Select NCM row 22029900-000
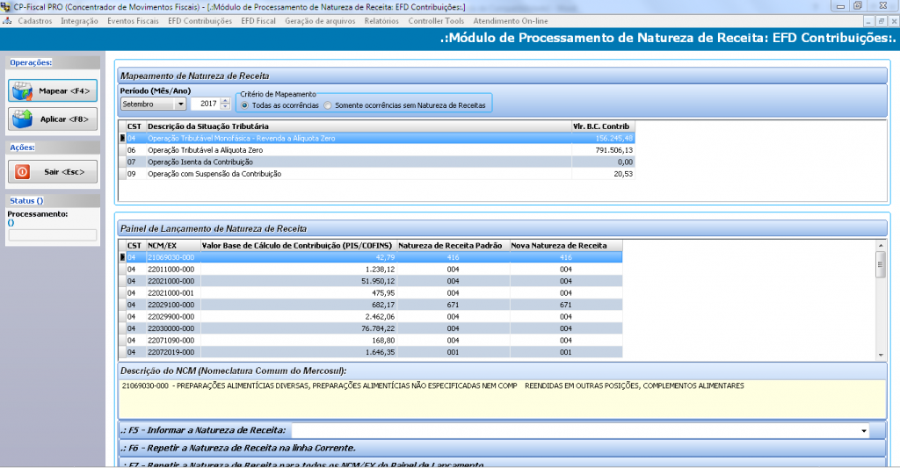This screenshot has height=468, width=900. 371,317
